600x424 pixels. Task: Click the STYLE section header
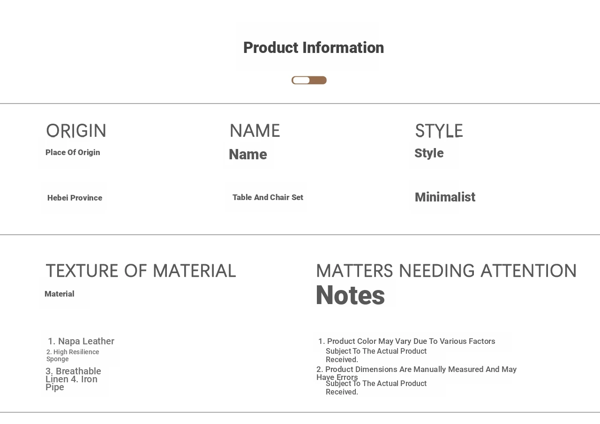pos(439,131)
